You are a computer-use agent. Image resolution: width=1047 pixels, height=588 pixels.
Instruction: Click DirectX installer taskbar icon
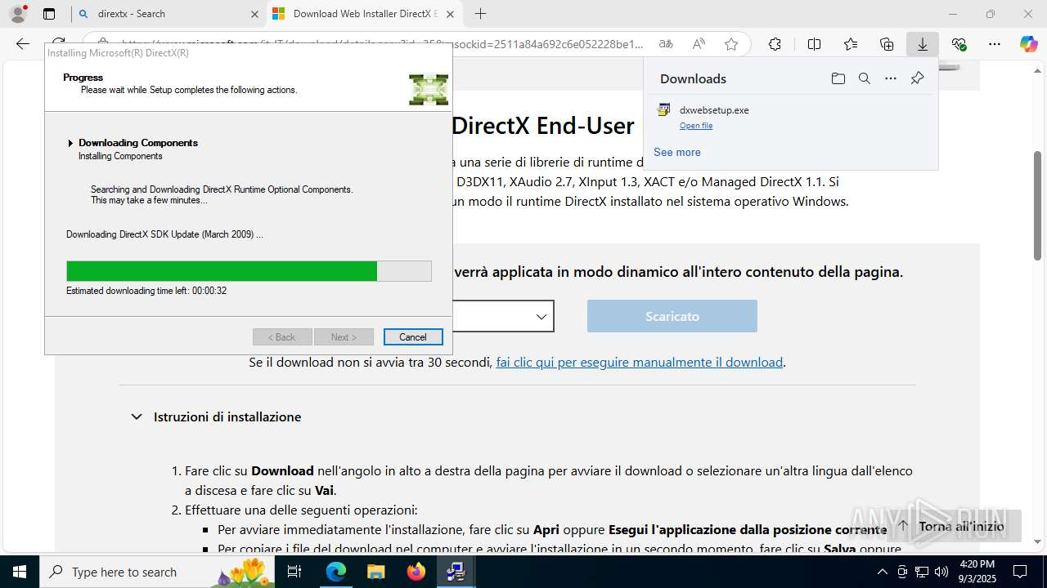click(456, 572)
